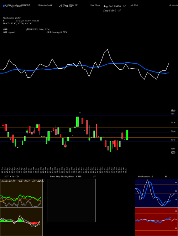Open the MACD histogram chart panel

pyautogui.click(x=21, y=222)
